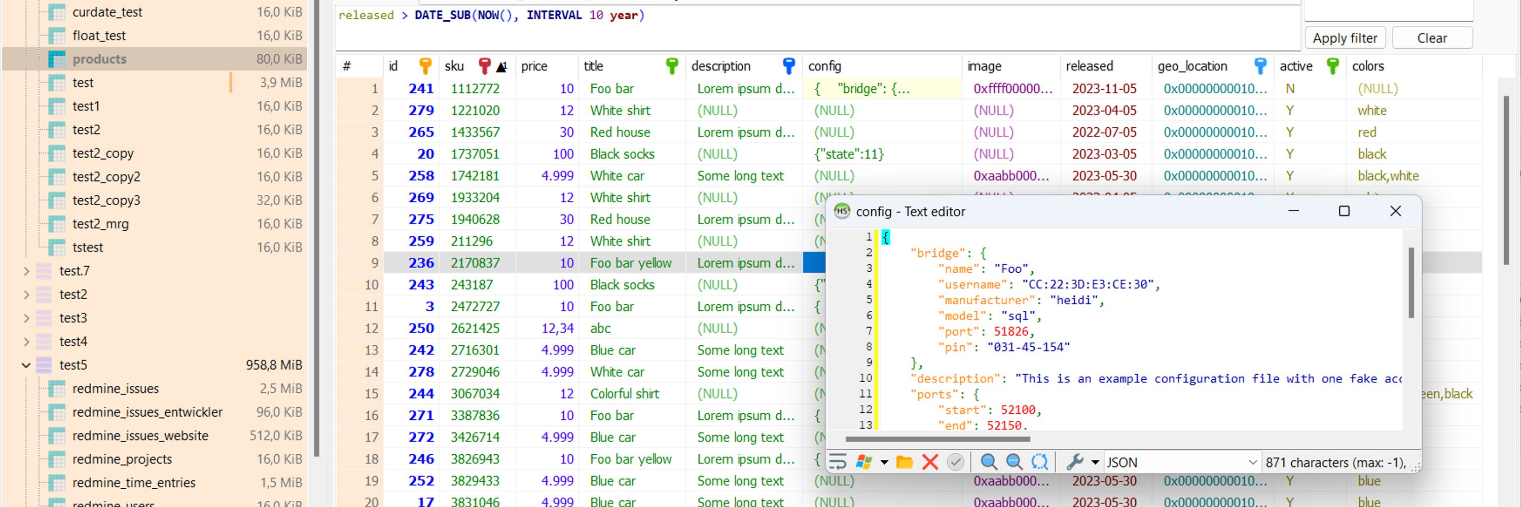Click the sku cell 1433567
Image resolution: width=1521 pixels, height=507 pixels.
tap(477, 132)
